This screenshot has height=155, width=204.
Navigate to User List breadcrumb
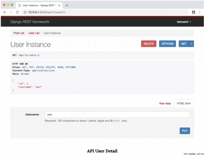point(34,33)
